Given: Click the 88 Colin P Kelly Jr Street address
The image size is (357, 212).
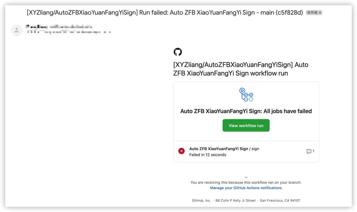Looking at the screenshot, I should 235,201.
